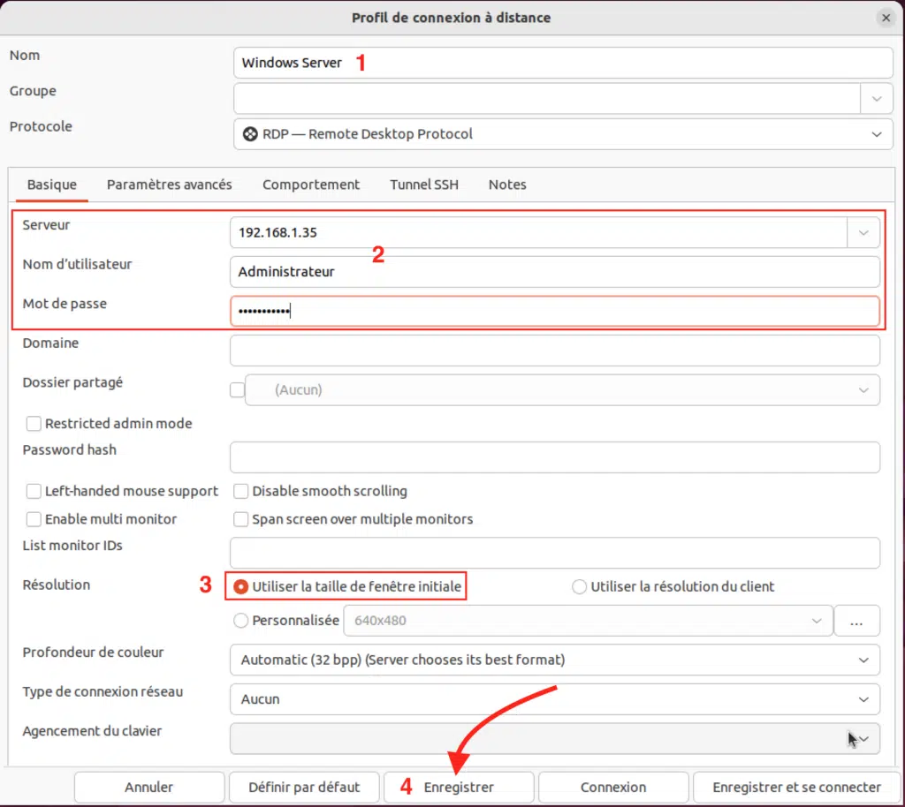Click the Password hash field
Viewport: 905px width, 807px height.
pyautogui.click(x=554, y=457)
